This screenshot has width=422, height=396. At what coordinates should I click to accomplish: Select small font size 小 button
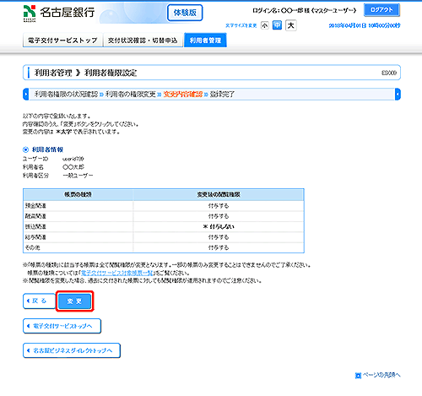tap(265, 25)
